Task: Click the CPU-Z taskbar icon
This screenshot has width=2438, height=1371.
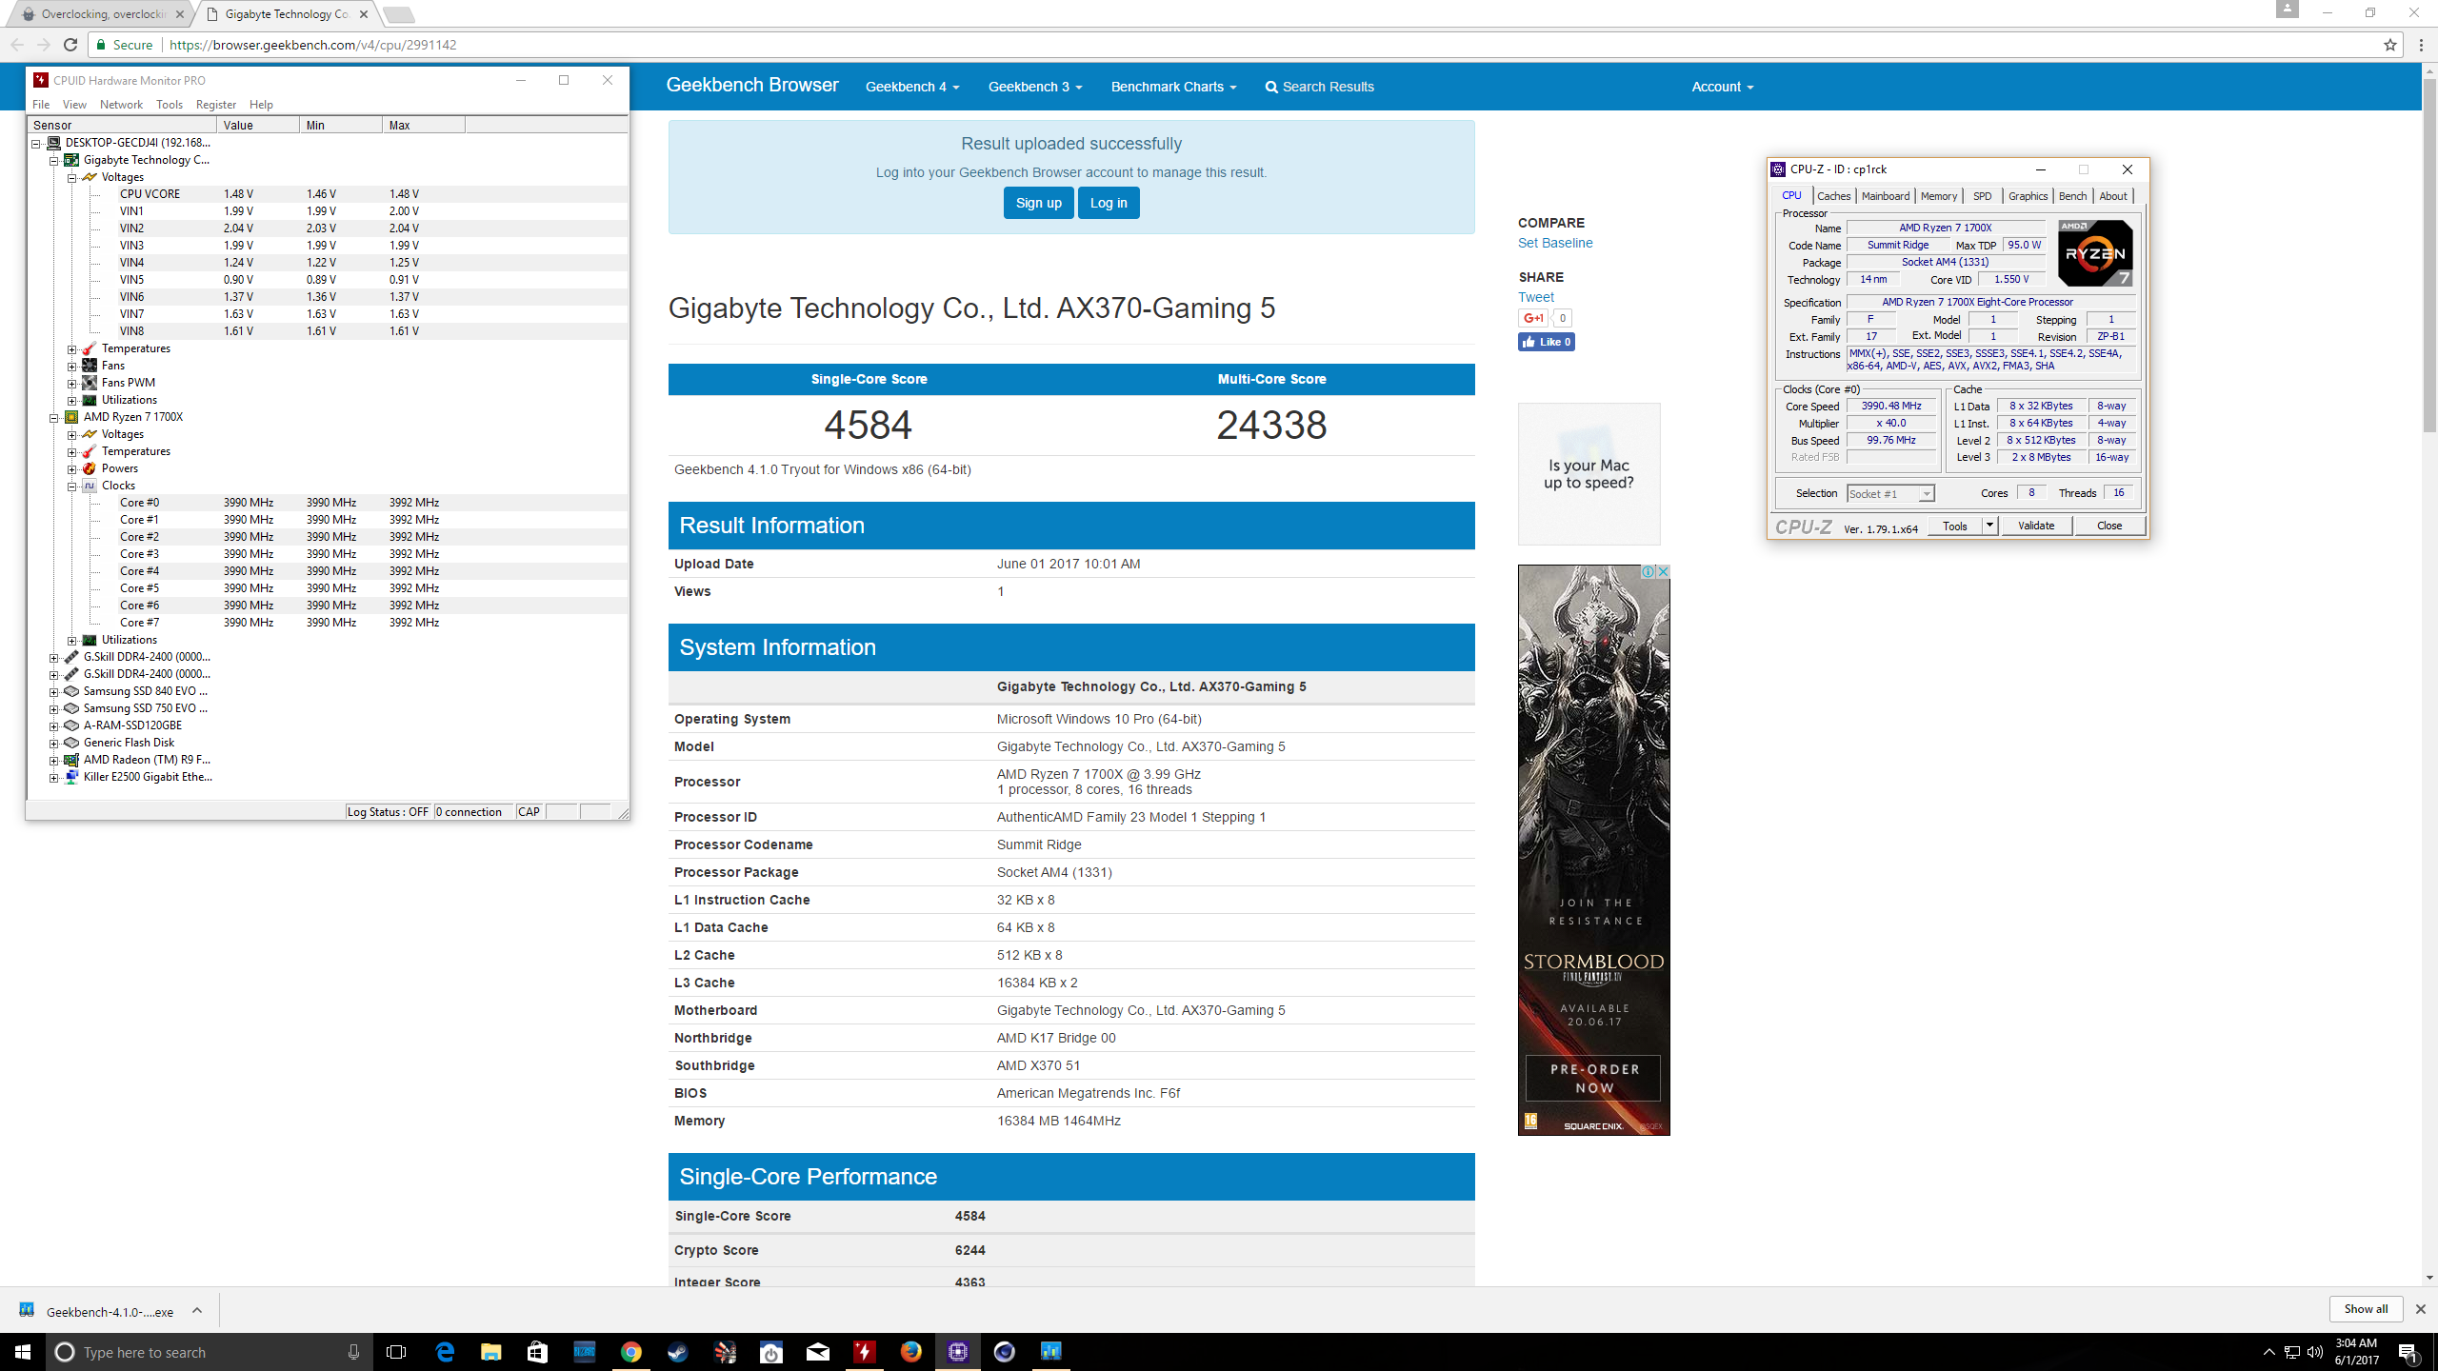Action: (x=957, y=1352)
